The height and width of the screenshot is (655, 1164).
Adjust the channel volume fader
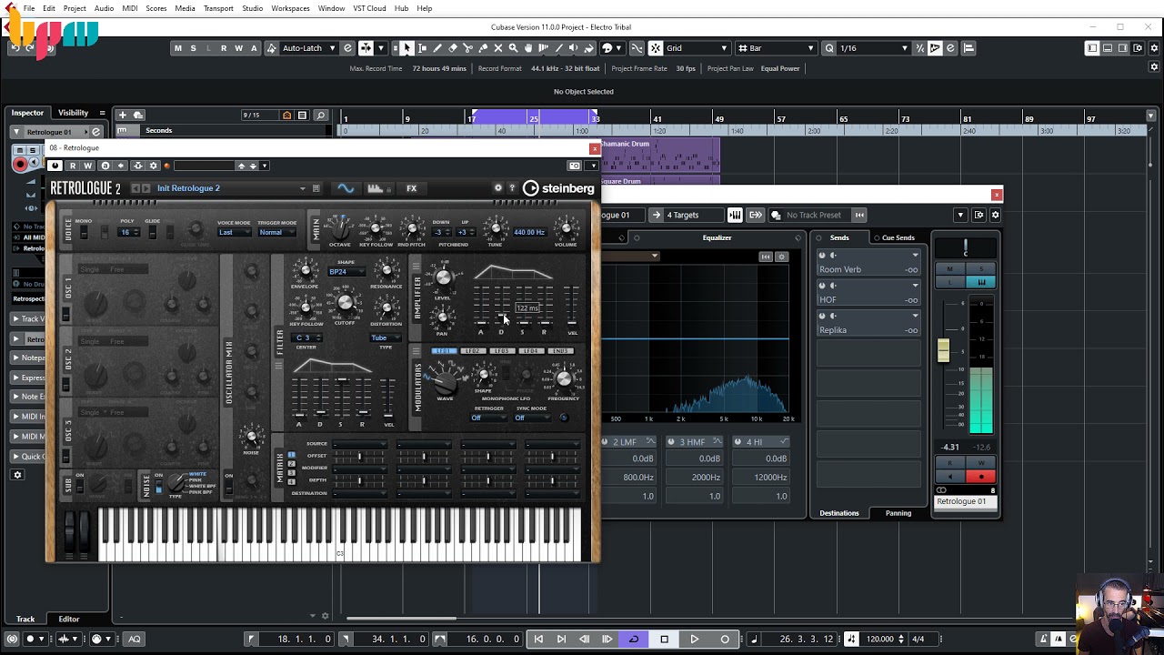pos(943,350)
